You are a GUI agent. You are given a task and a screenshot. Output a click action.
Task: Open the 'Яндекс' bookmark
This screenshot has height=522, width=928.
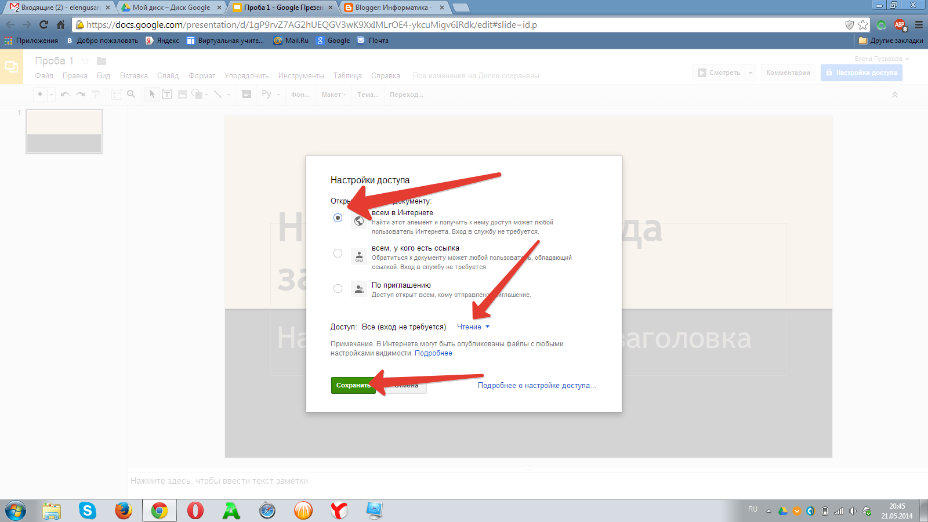(x=162, y=41)
